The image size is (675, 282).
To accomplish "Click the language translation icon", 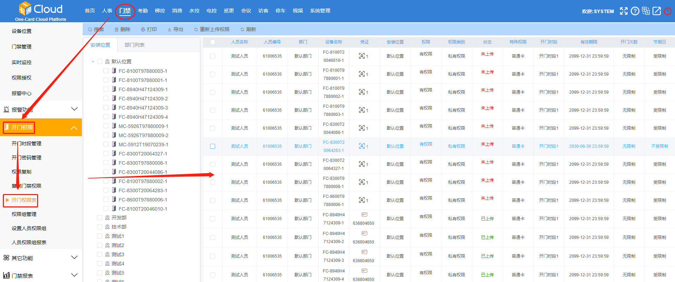I will (x=646, y=11).
